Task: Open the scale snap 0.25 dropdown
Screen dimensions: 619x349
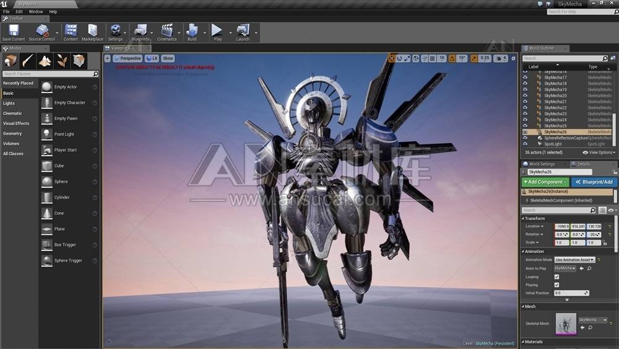Action: pos(485,58)
